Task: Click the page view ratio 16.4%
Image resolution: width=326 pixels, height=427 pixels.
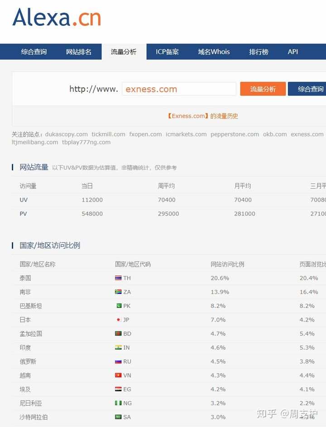Action: click(309, 292)
